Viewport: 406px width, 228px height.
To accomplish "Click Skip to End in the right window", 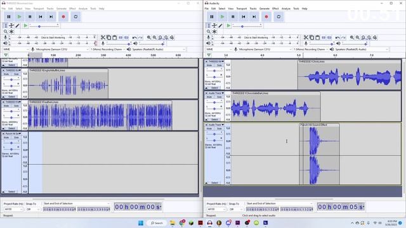I will click(254, 17).
